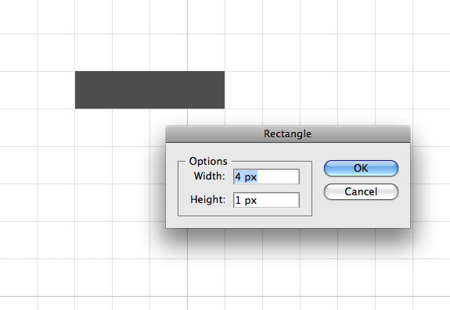Click the Options group label
Viewport: 450px width, 310px height.
click(x=208, y=161)
